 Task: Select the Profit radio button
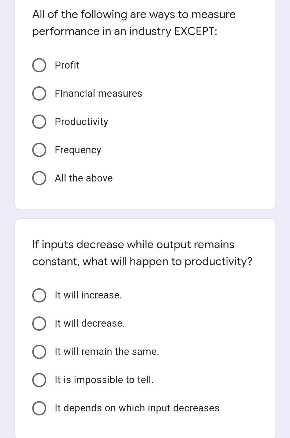pyautogui.click(x=39, y=65)
